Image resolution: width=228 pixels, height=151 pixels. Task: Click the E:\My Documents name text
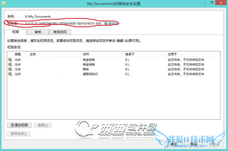tap(38, 17)
